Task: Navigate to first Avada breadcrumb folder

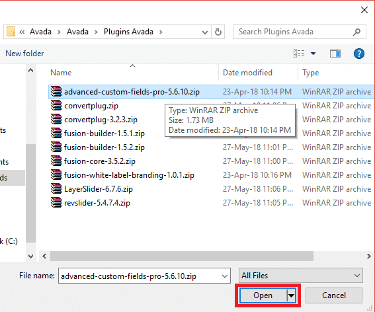Action: point(40,32)
